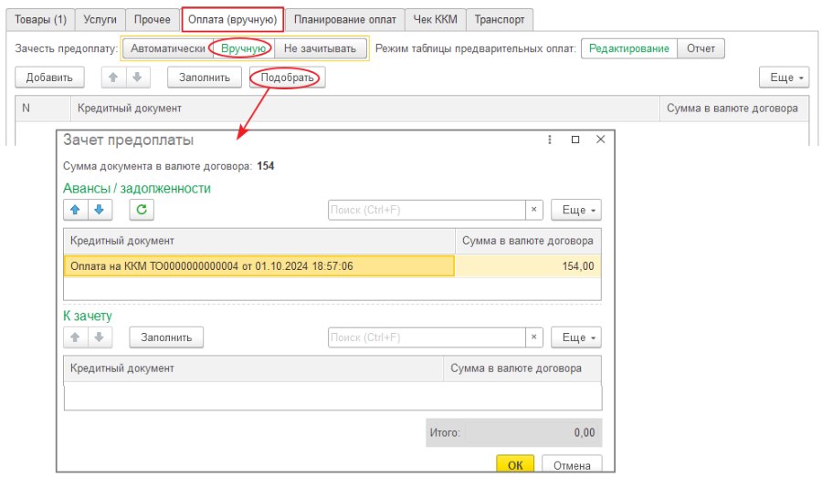Switch to the Услуги tab
This screenshot has height=477, width=822.
[x=100, y=19]
